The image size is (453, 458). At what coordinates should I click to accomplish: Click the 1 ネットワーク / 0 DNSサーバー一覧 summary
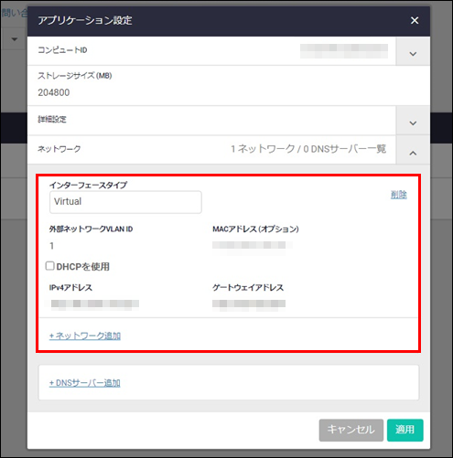(x=308, y=149)
